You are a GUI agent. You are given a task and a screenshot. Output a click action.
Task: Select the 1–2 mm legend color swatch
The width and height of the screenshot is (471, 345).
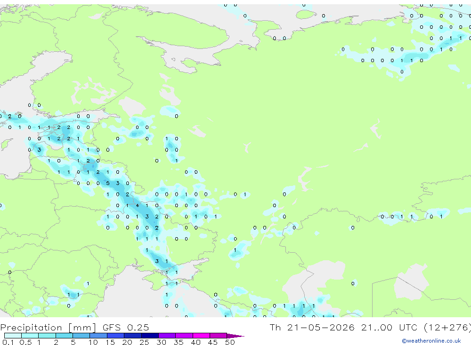[x=47, y=336]
